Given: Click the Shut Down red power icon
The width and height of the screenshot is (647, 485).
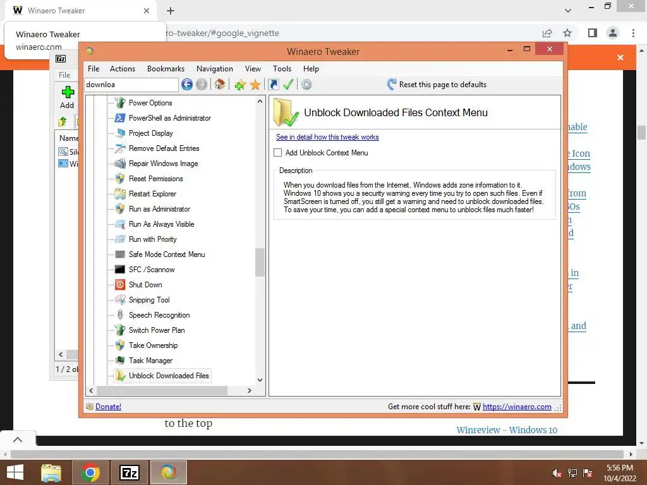Looking at the screenshot, I should [120, 285].
